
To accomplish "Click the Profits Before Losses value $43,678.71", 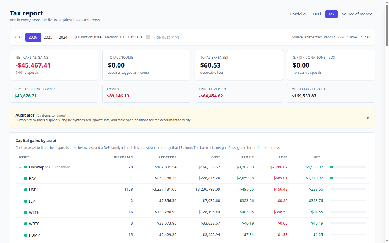I will 25,96.
